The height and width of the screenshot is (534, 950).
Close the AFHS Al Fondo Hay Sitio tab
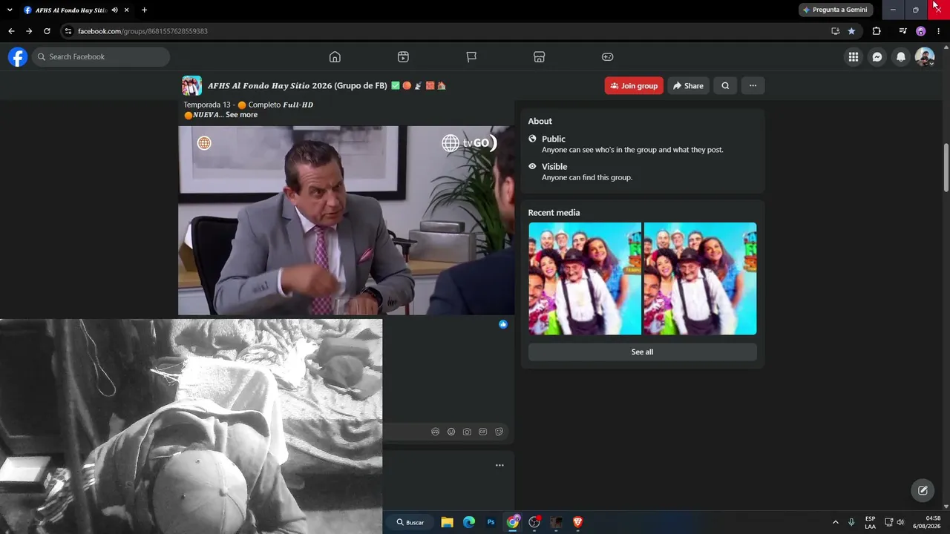[x=128, y=10]
